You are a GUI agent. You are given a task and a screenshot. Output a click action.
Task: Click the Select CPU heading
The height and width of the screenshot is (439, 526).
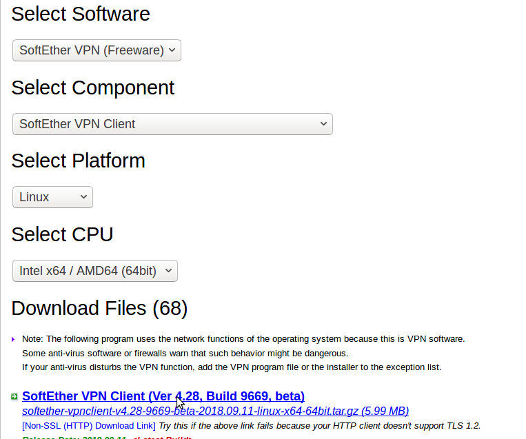62,234
